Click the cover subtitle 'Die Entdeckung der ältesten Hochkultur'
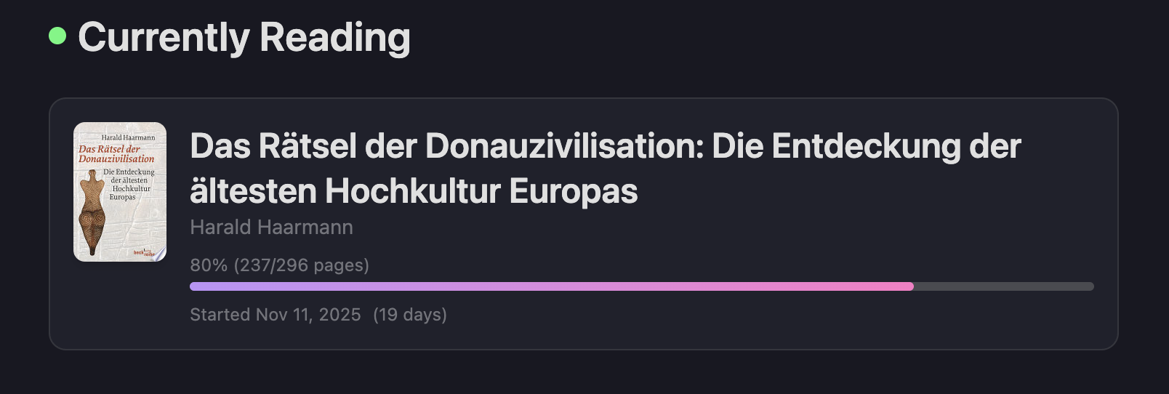The height and width of the screenshot is (394, 1169). tap(129, 185)
